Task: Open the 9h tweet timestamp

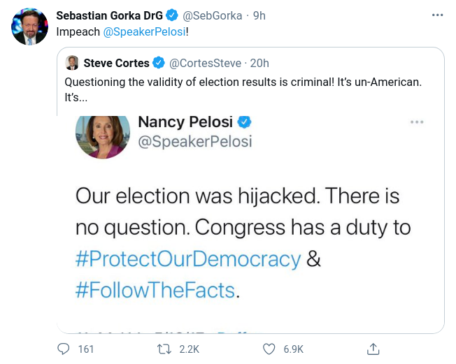Action: tap(259, 15)
